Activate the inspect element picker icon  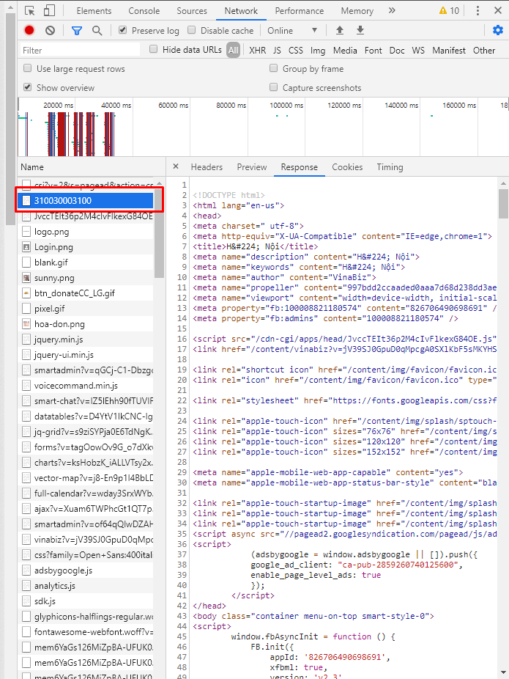click(30, 10)
